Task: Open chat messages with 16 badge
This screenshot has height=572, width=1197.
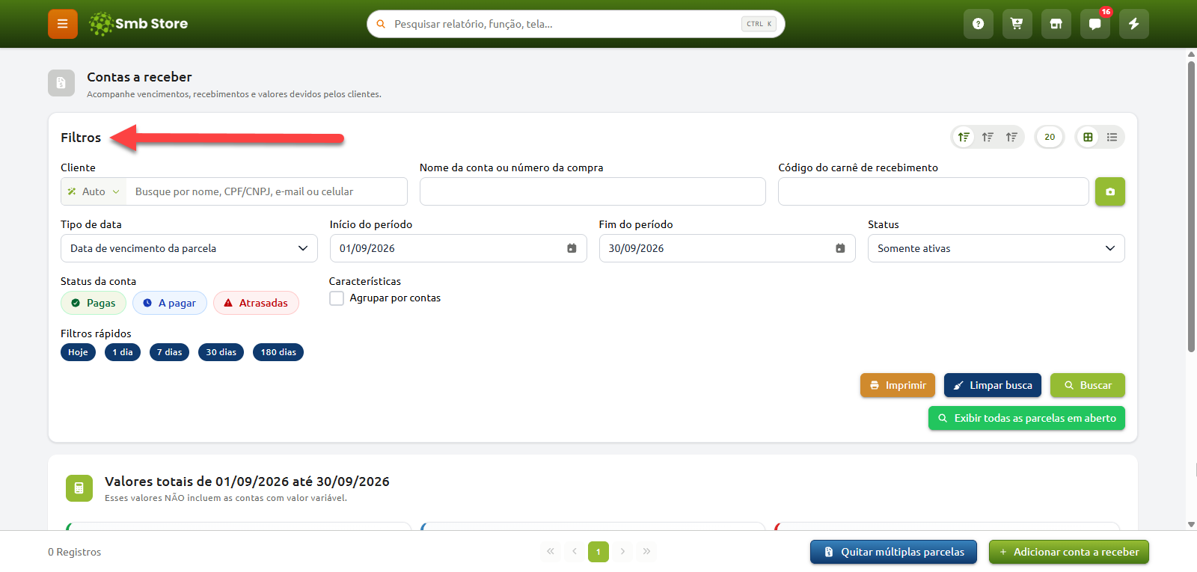Action: (x=1095, y=24)
